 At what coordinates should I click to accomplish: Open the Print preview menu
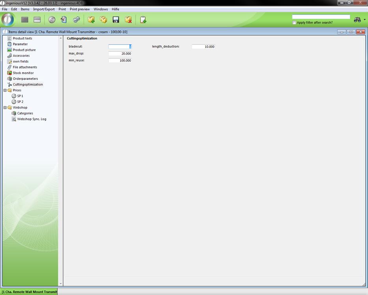click(x=80, y=9)
